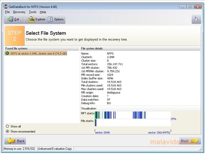Image resolution: width=205 pixels, height=154 pixels.
Task: Click Data matches value 97
Action: pos(109,100)
